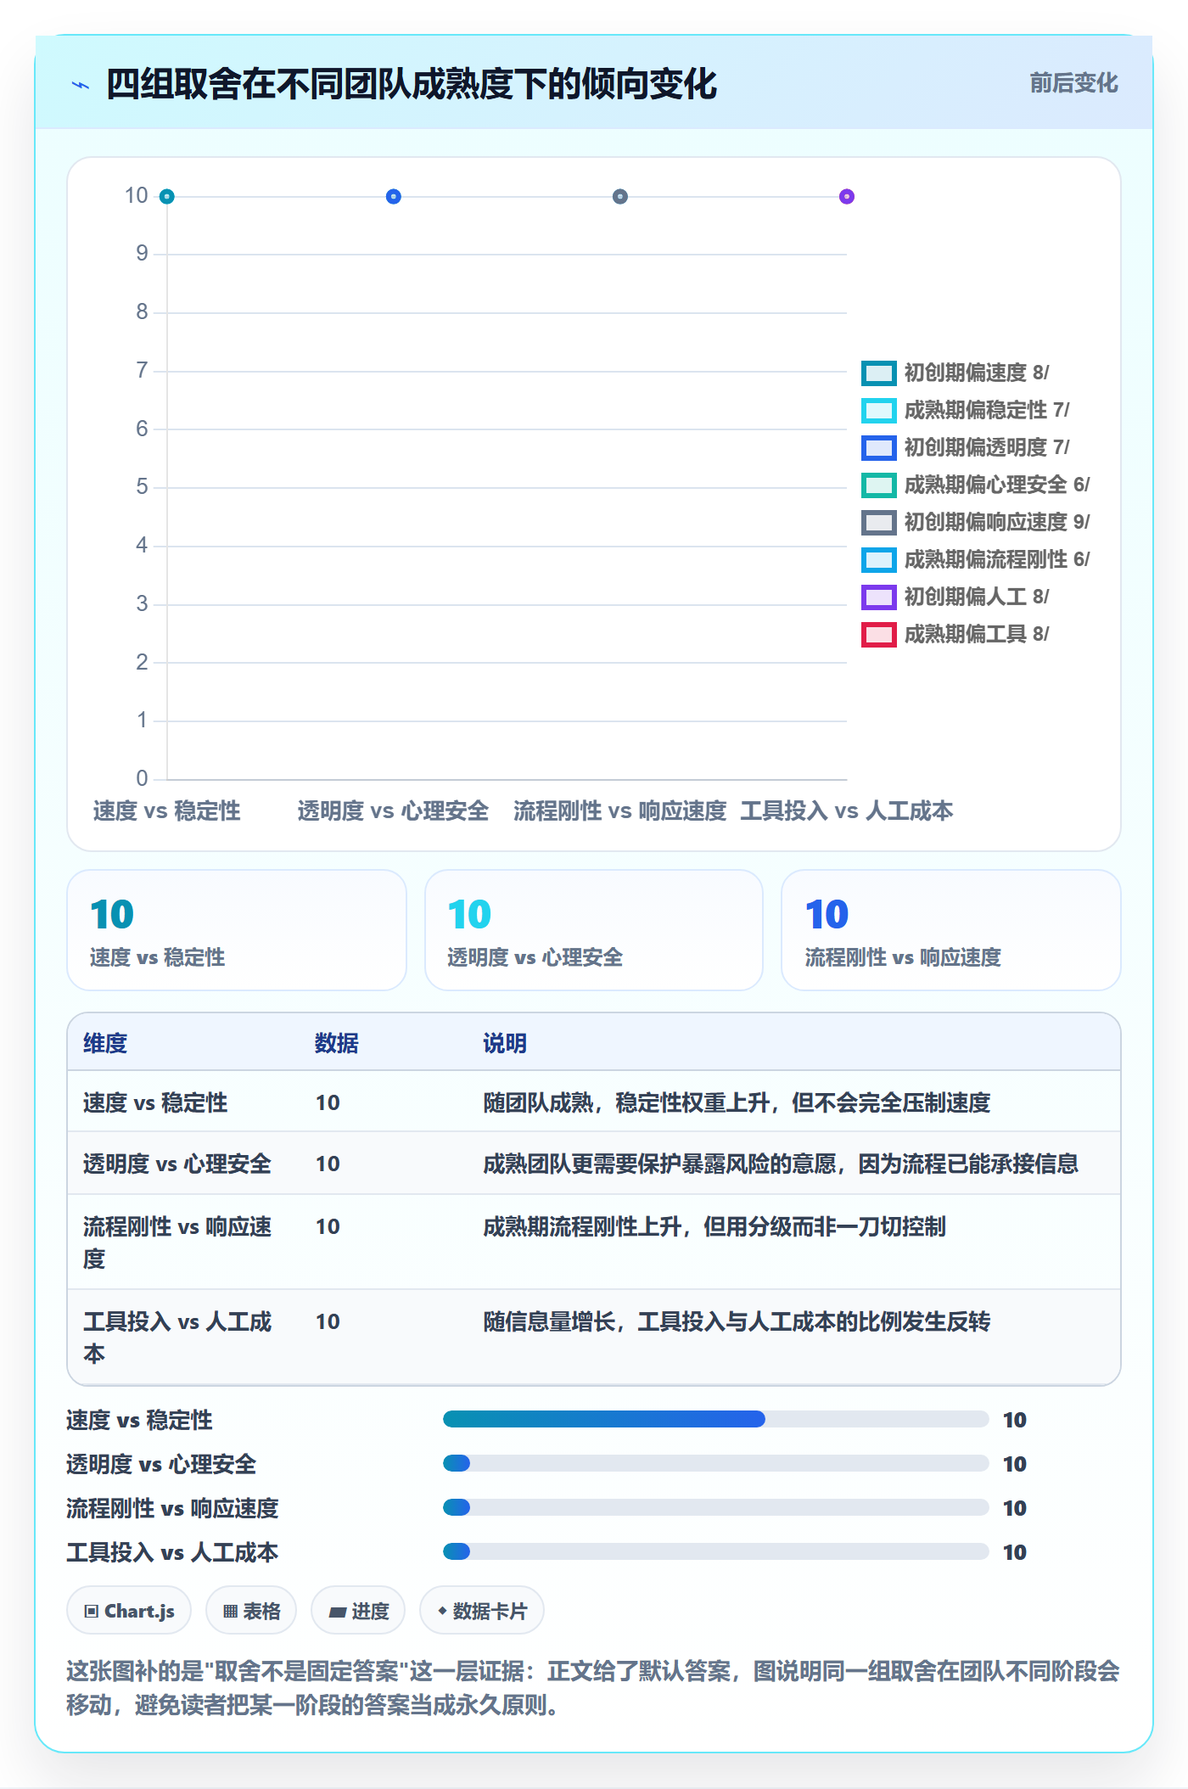Toggle legend item 初创期偏透明度 7/
Image resolution: width=1188 pixels, height=1789 pixels.
(x=966, y=447)
